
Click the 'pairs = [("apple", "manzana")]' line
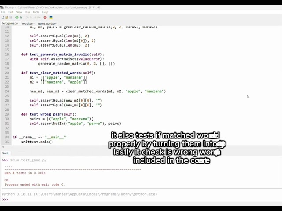[62, 119]
